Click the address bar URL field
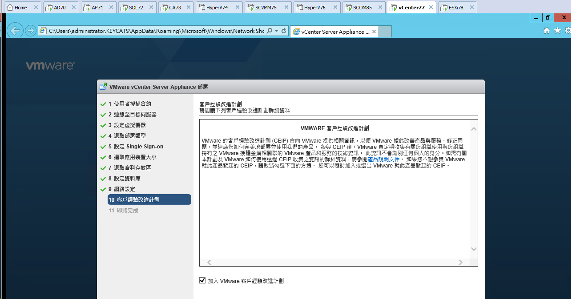 (x=156, y=31)
